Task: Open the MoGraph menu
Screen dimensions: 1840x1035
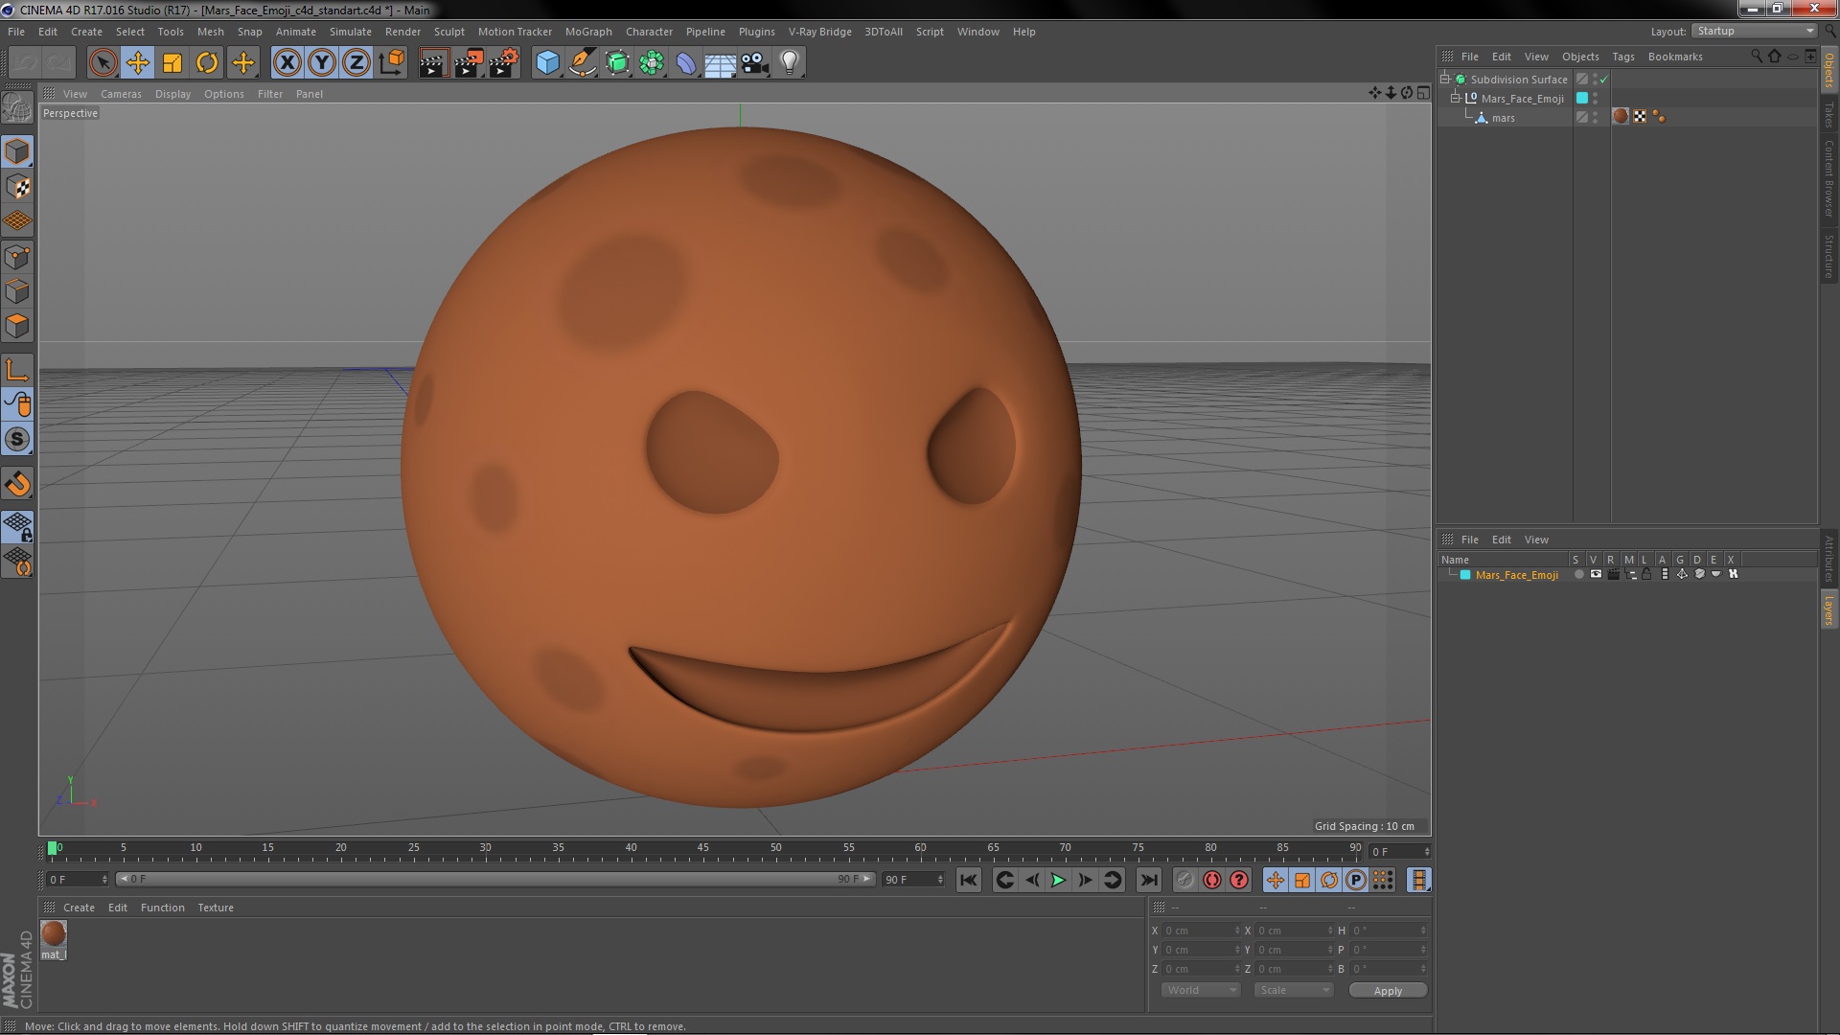Action: click(588, 32)
